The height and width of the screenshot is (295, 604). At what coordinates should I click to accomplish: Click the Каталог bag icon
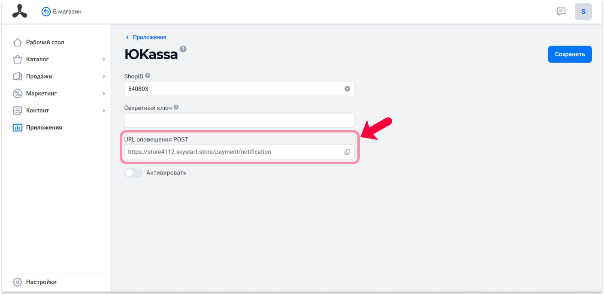(17, 59)
